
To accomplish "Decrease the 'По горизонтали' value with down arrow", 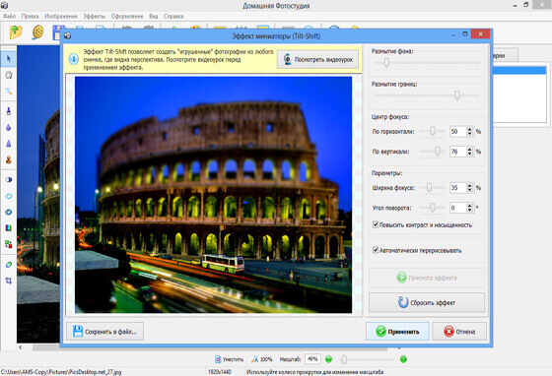I will pos(469,134).
